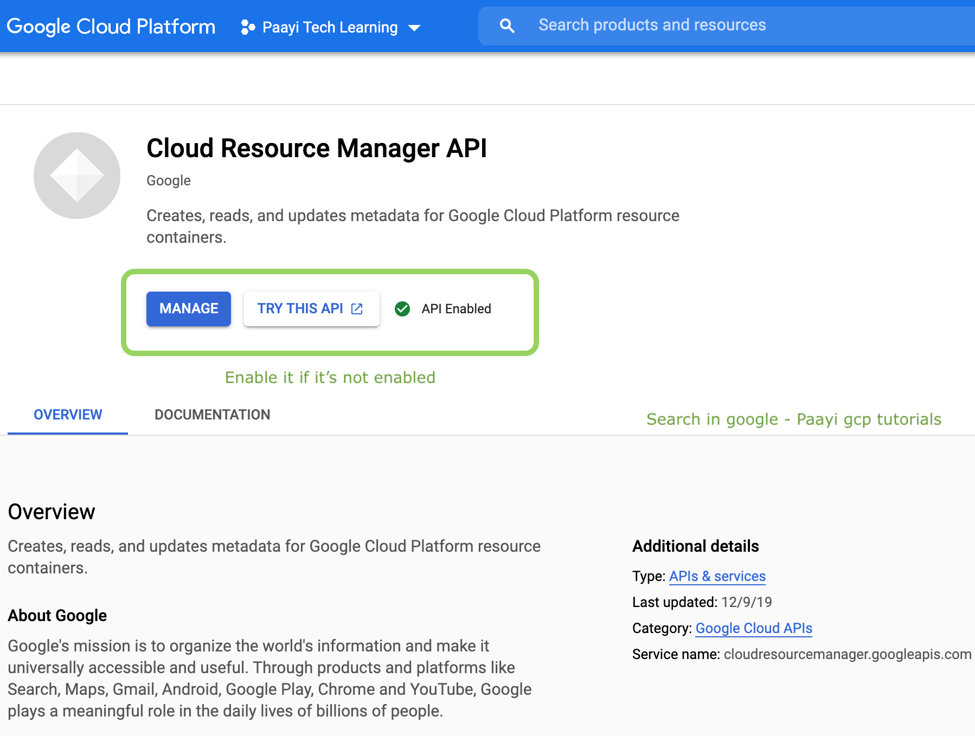The height and width of the screenshot is (736, 975).
Task: Click inside the products search field
Action: tap(651, 25)
